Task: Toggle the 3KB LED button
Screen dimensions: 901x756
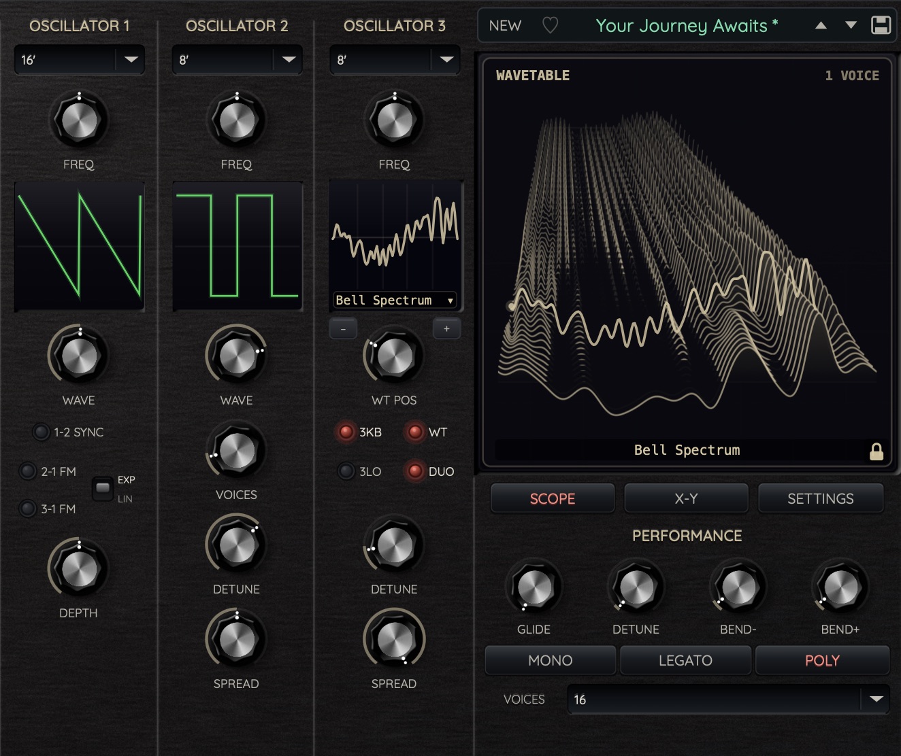Action: pyautogui.click(x=346, y=432)
